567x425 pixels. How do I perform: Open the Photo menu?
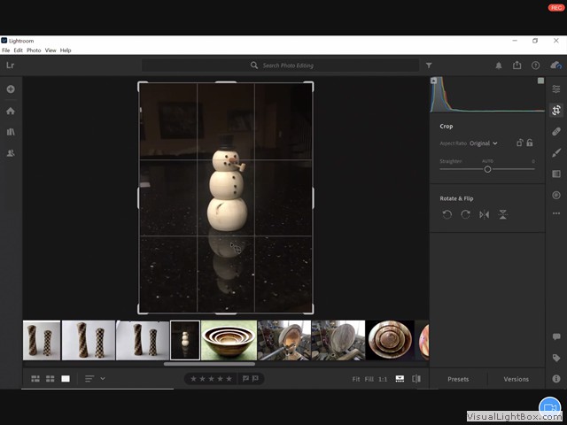(34, 50)
